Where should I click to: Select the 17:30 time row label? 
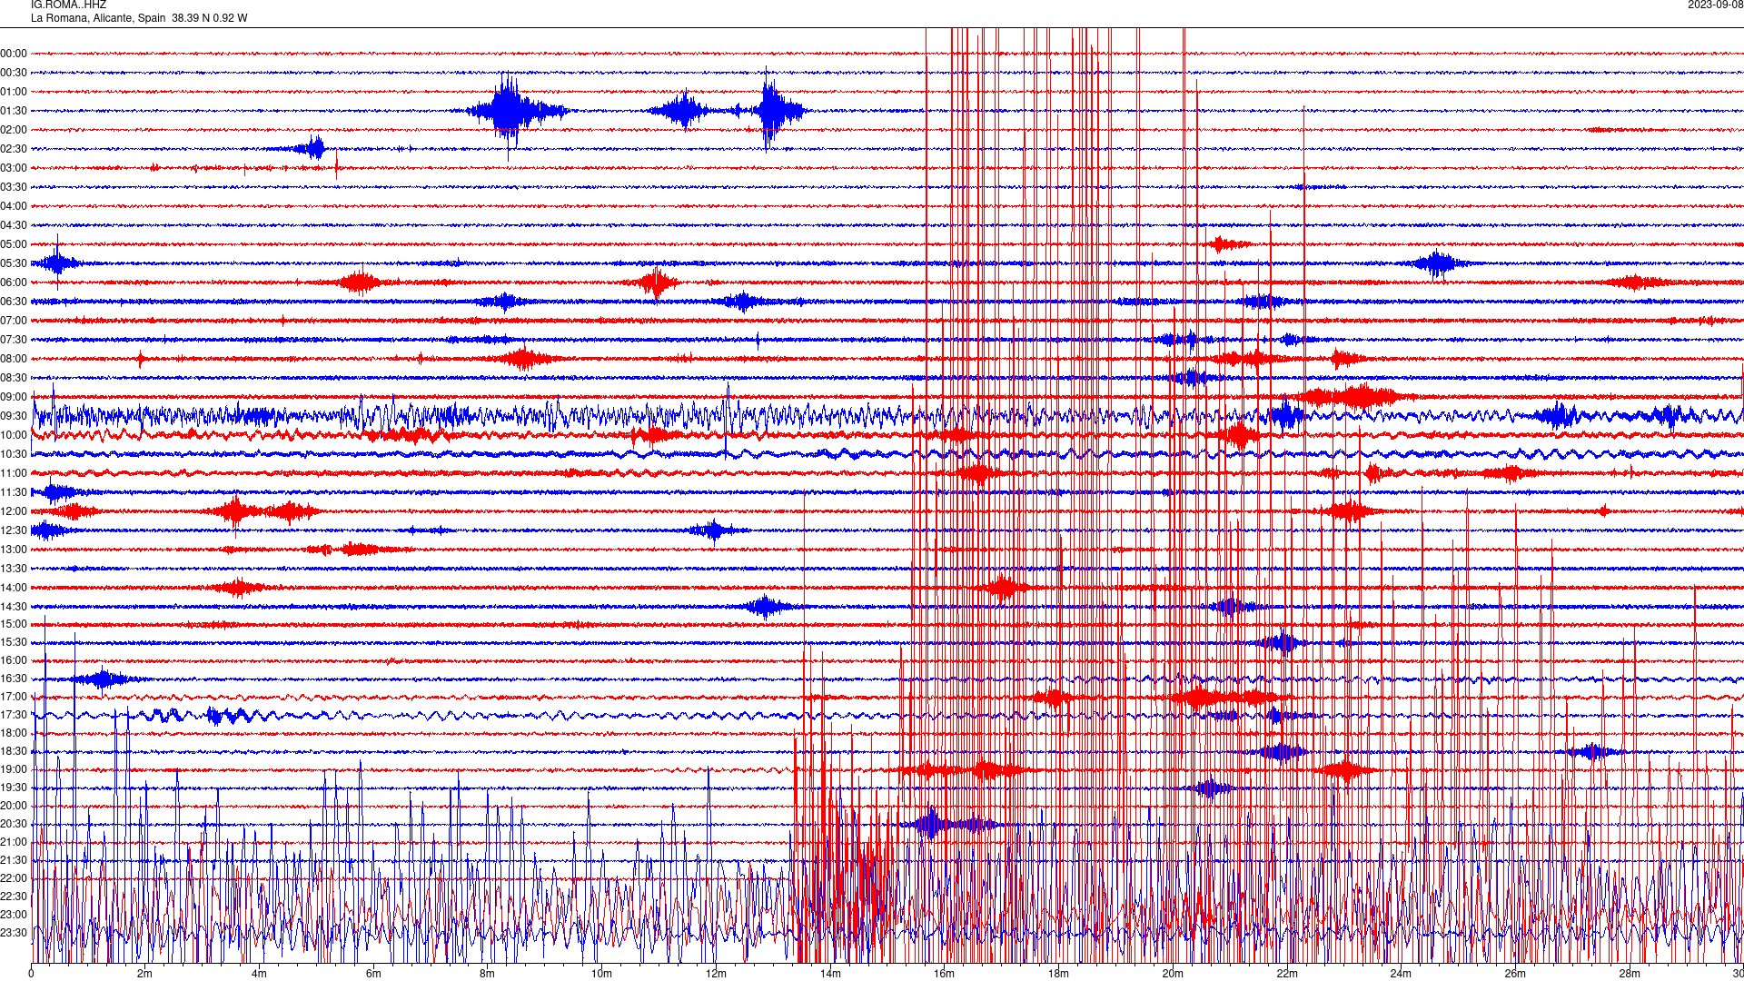tap(14, 715)
